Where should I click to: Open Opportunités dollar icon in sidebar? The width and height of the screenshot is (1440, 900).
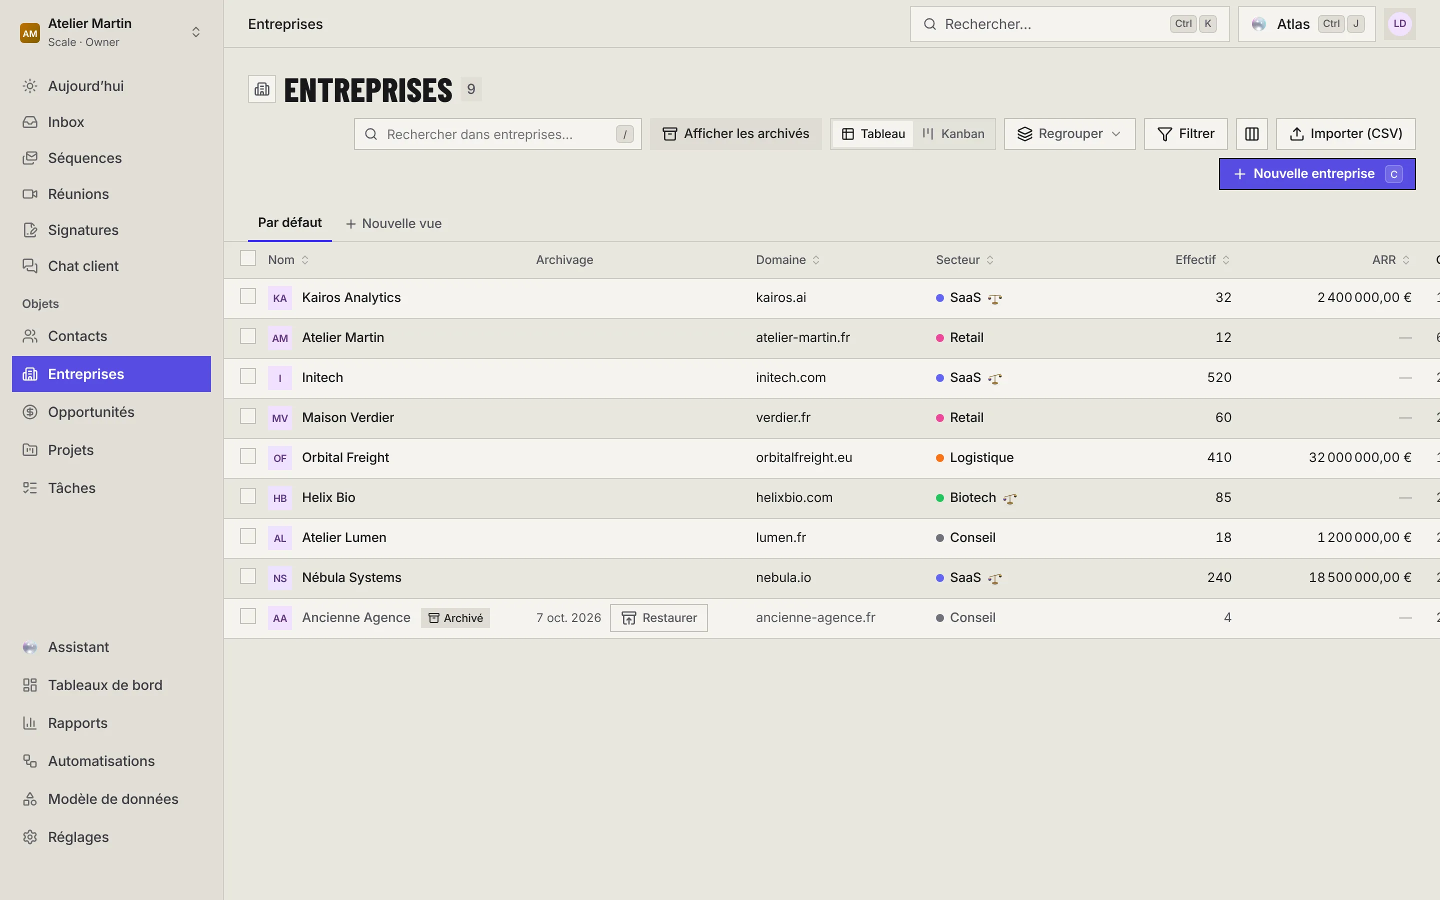30,412
